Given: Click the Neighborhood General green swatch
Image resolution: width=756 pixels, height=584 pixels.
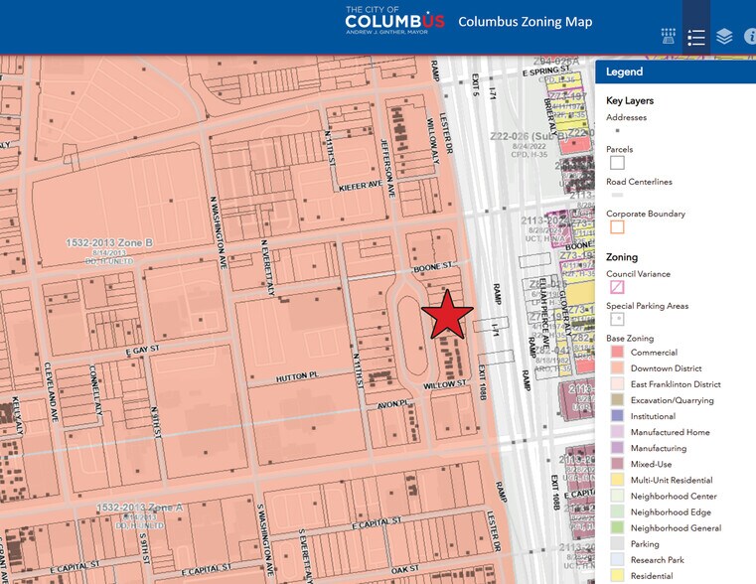Looking at the screenshot, I should tap(617, 528).
